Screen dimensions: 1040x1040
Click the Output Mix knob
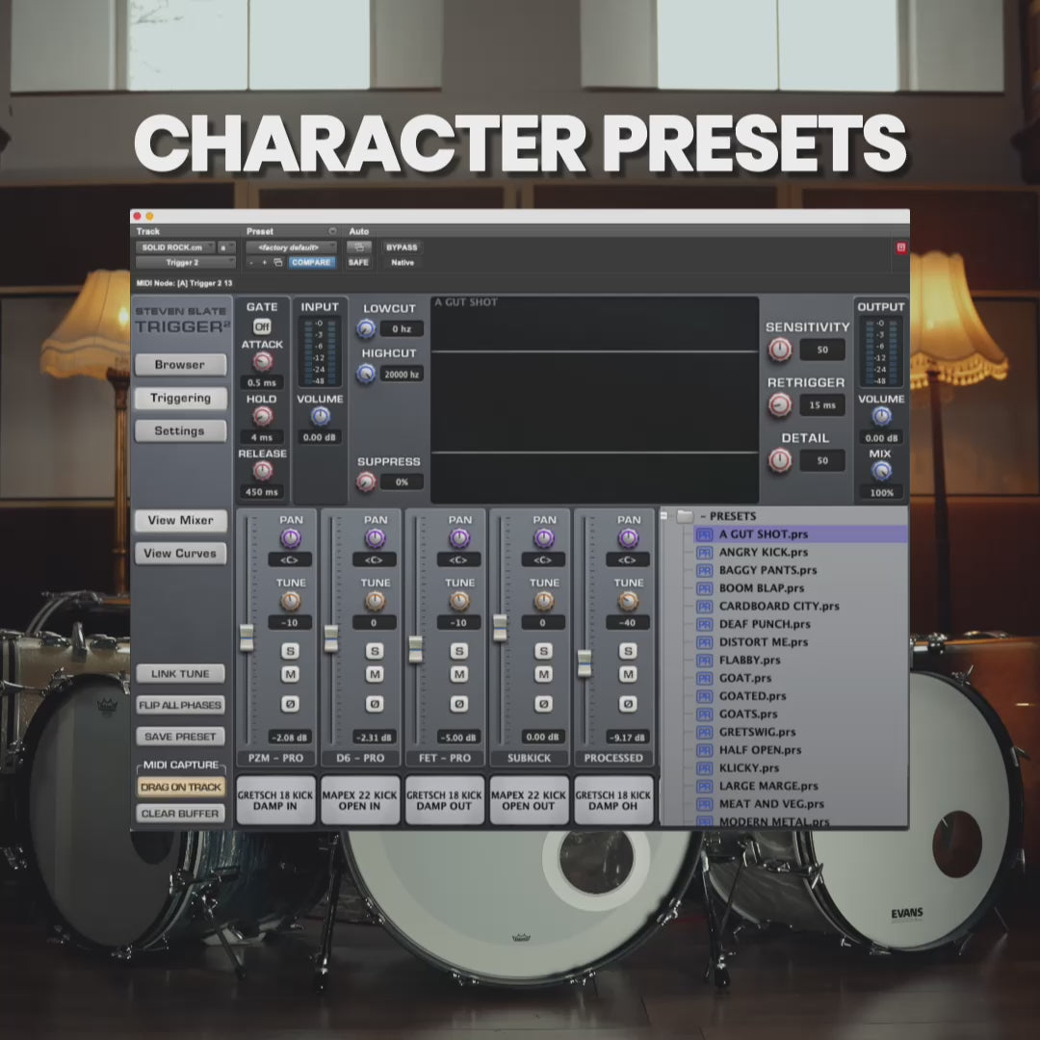tap(881, 471)
